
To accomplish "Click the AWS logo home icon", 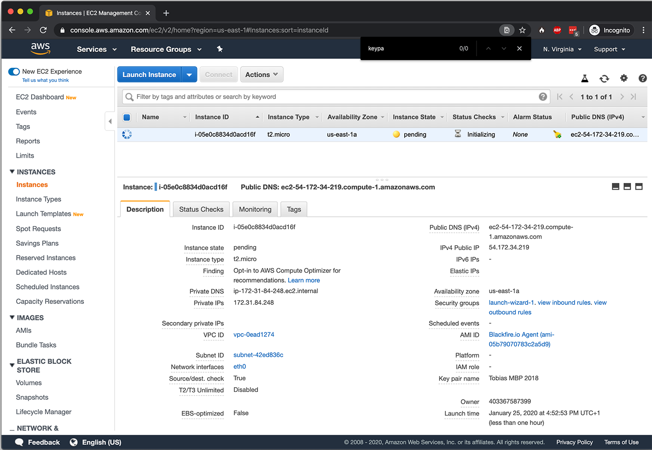I will [41, 48].
